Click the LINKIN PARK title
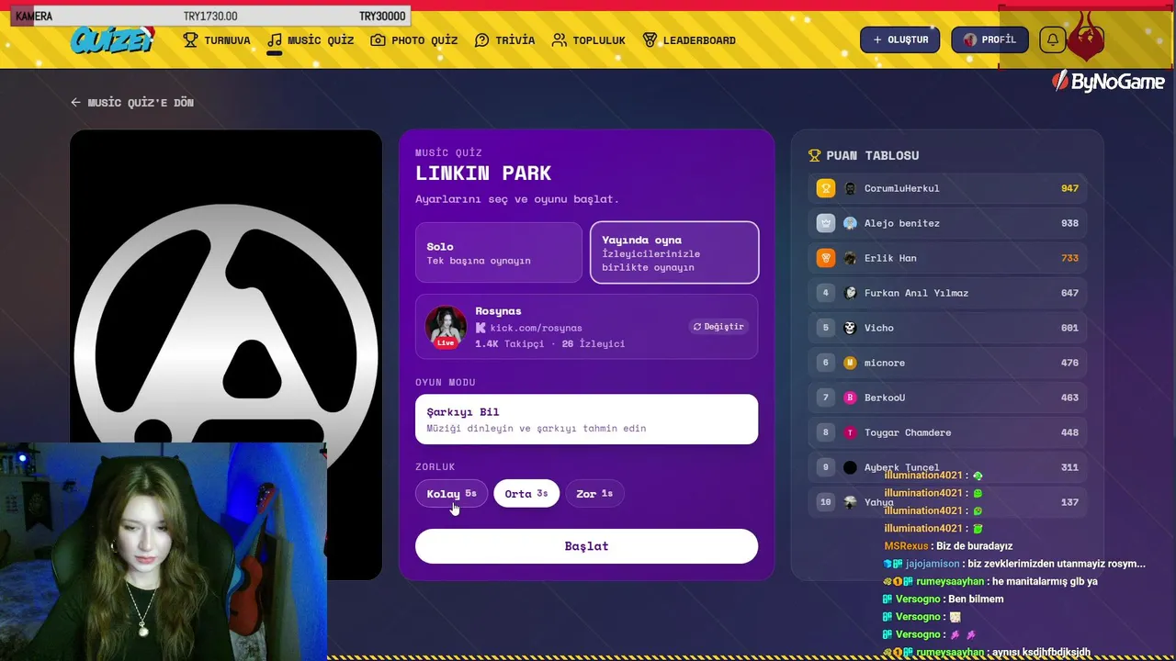1176x661 pixels. point(483,174)
